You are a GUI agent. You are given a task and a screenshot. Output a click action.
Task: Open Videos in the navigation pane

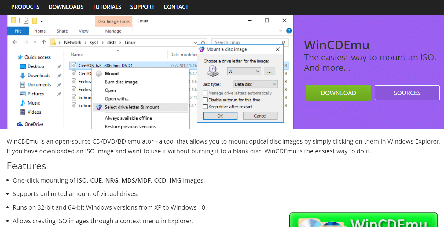30,112
